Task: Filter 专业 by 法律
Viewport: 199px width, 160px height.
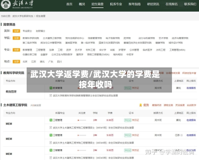Action: pyautogui.click(x=51, y=50)
